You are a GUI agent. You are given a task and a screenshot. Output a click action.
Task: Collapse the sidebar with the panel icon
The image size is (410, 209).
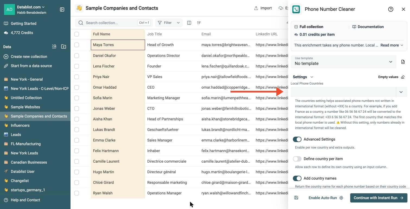tap(62, 9)
